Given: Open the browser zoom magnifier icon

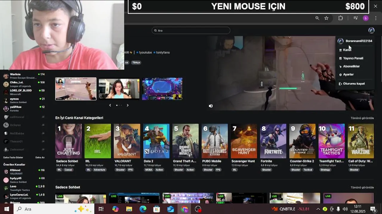Looking at the screenshot, I should click(x=317, y=18).
